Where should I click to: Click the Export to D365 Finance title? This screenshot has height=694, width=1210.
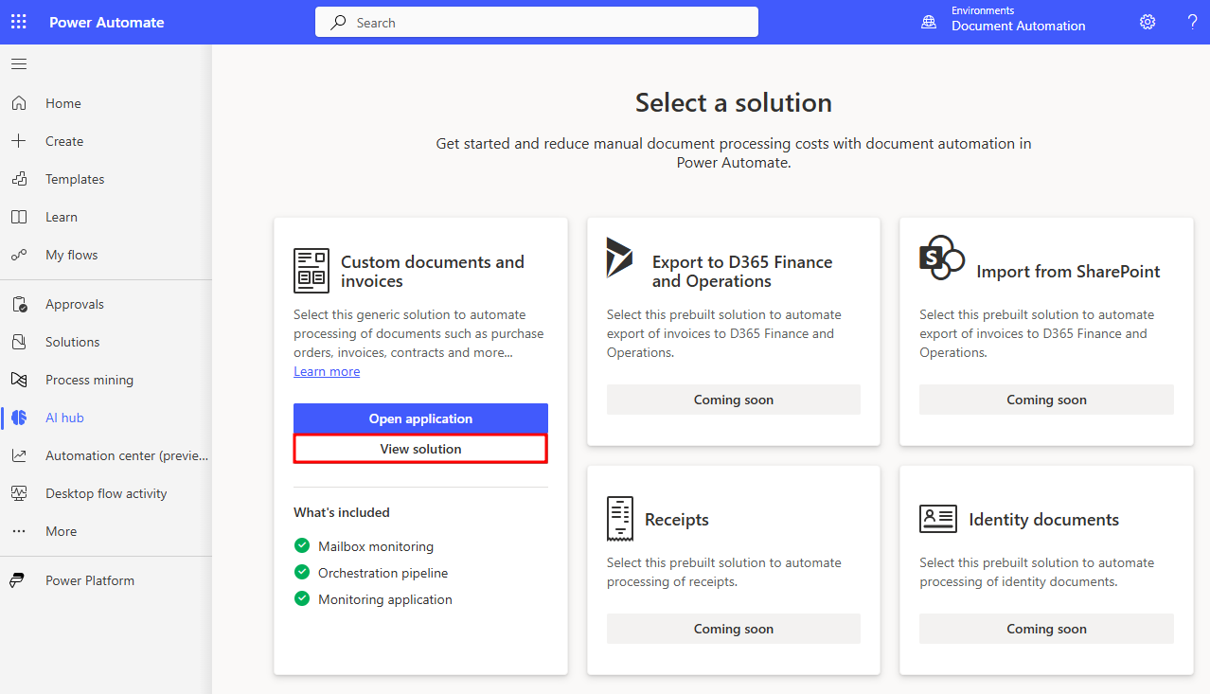point(742,272)
